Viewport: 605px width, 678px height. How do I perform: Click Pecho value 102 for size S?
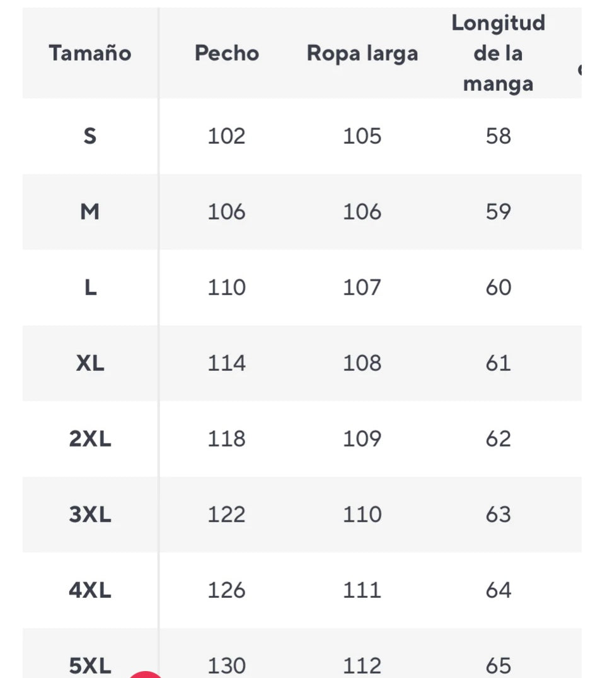pyautogui.click(x=227, y=136)
